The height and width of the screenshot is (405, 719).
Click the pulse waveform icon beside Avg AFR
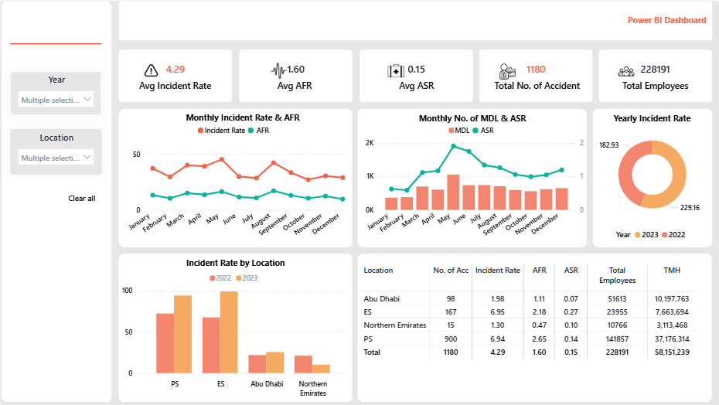(278, 70)
